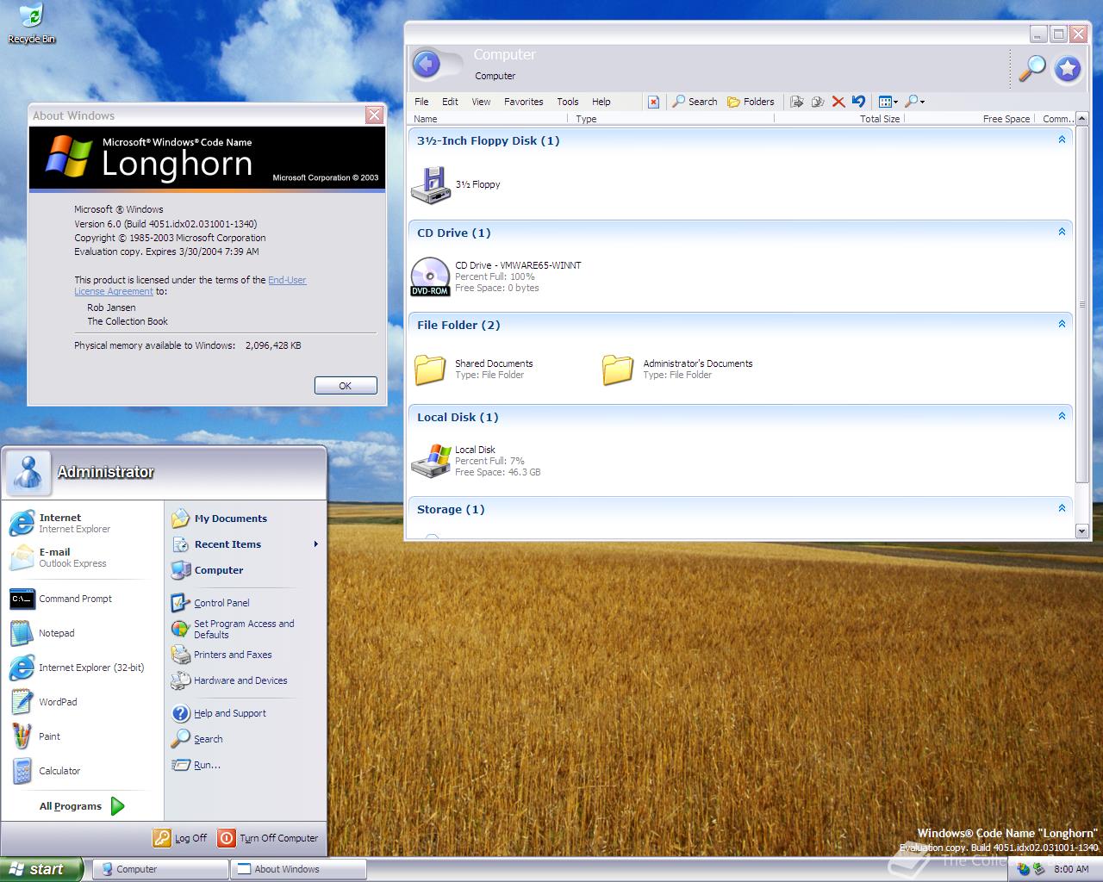Click the red X page toolbar icon
This screenshot has width=1103, height=882.
[x=653, y=102]
